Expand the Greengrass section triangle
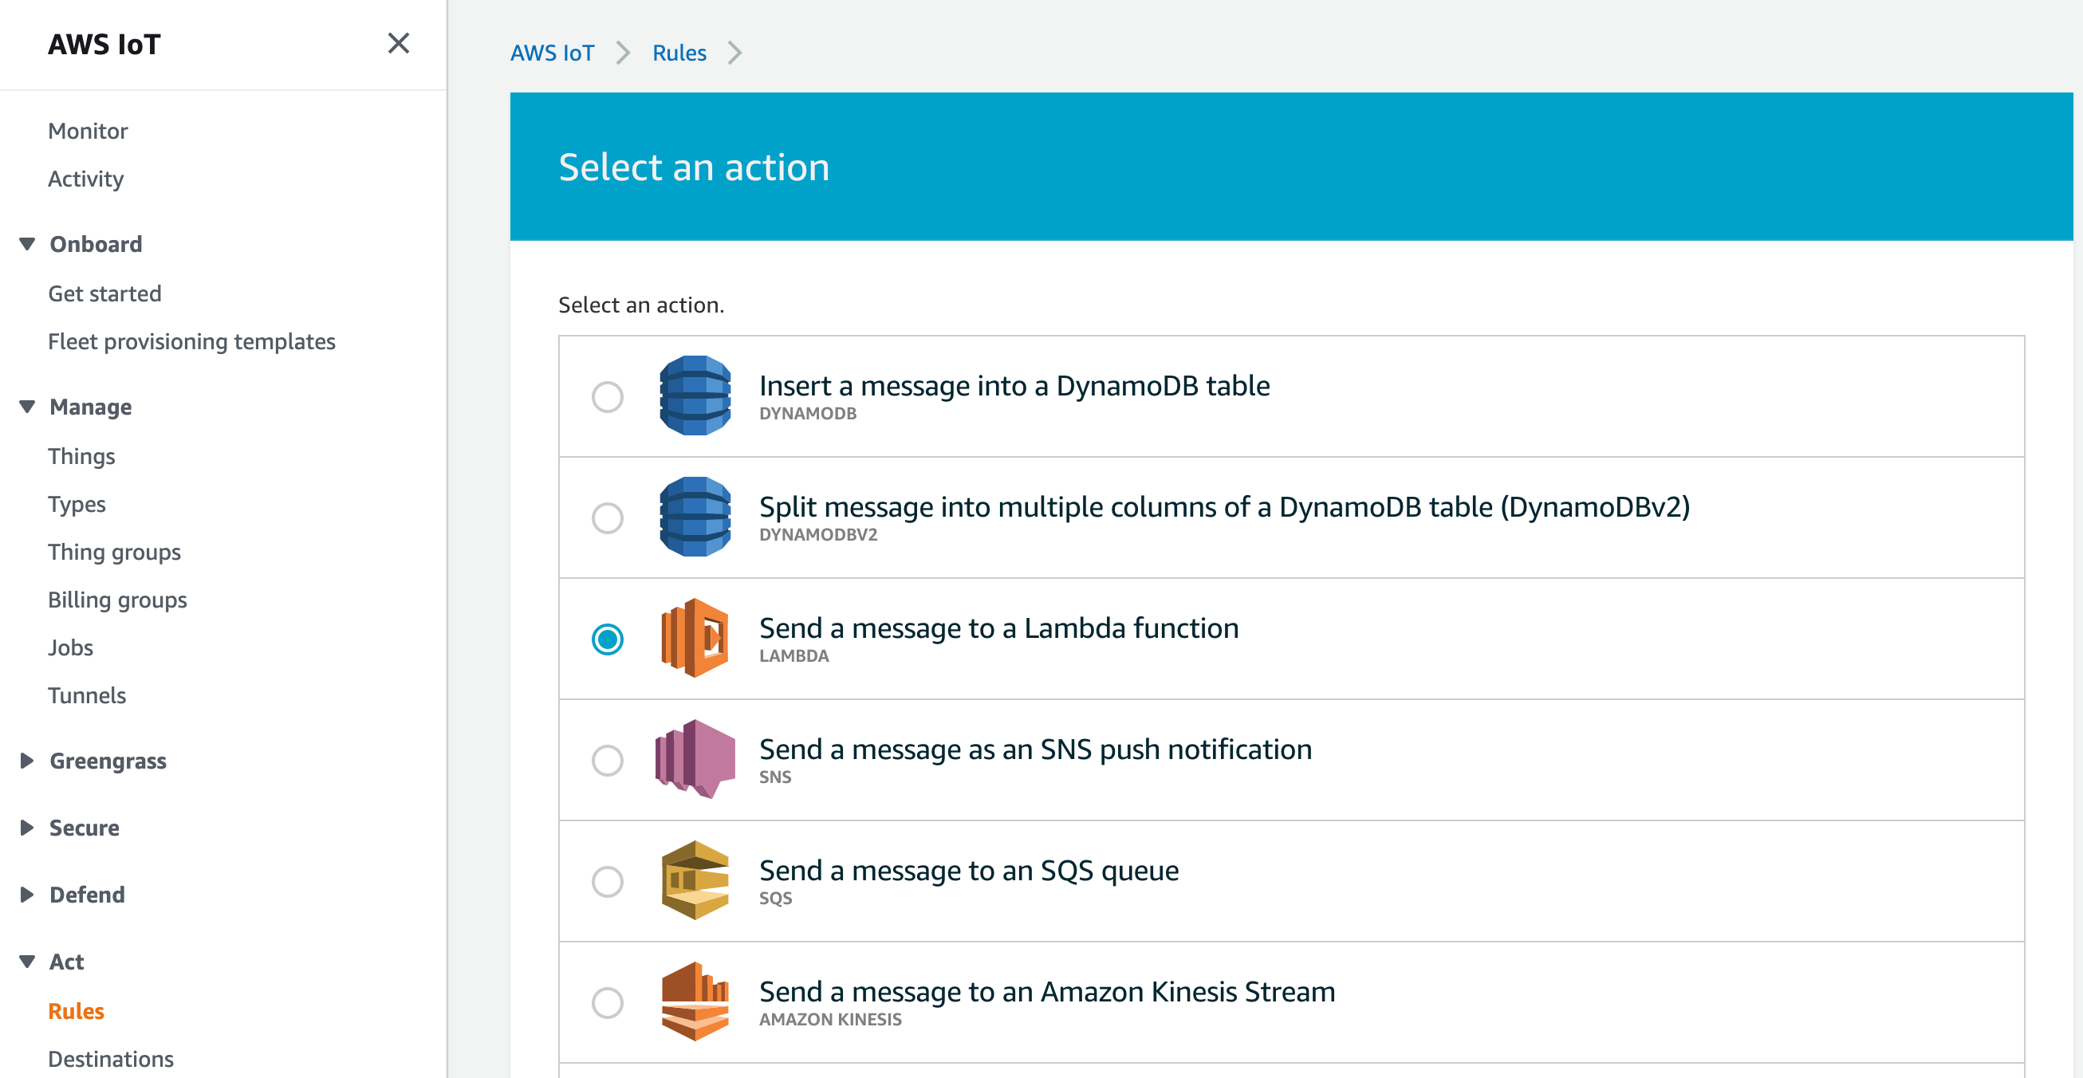This screenshot has height=1078, width=2083. pos(27,761)
